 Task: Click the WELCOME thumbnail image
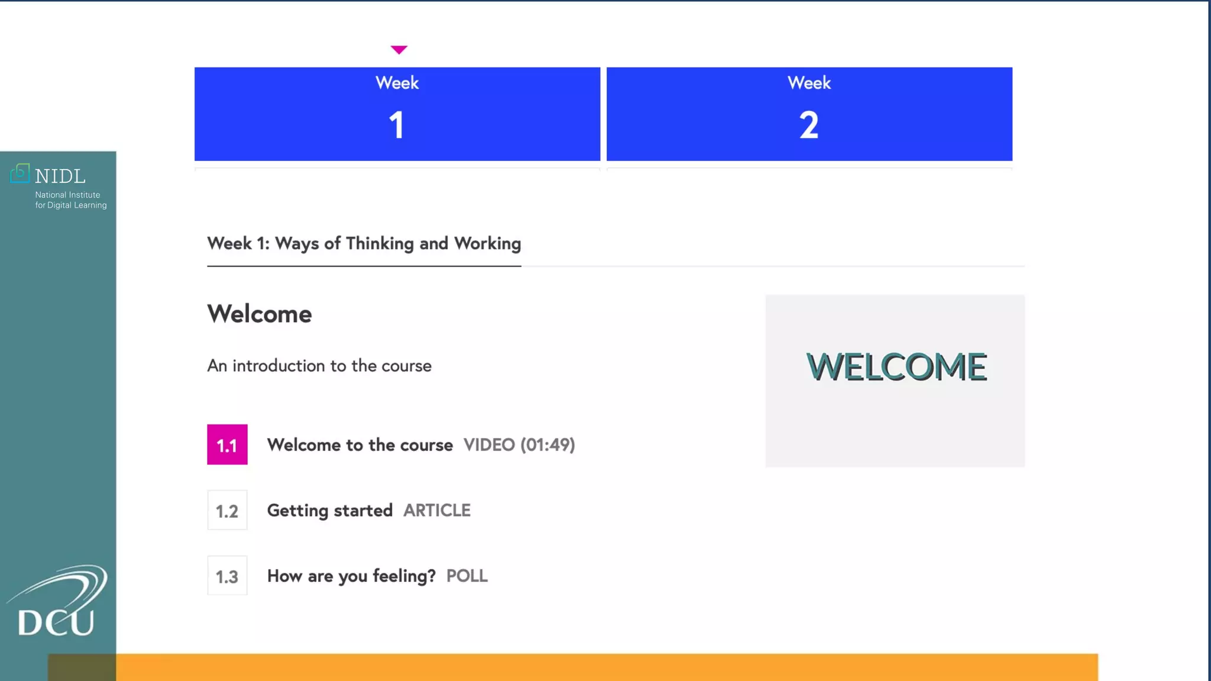click(x=895, y=381)
